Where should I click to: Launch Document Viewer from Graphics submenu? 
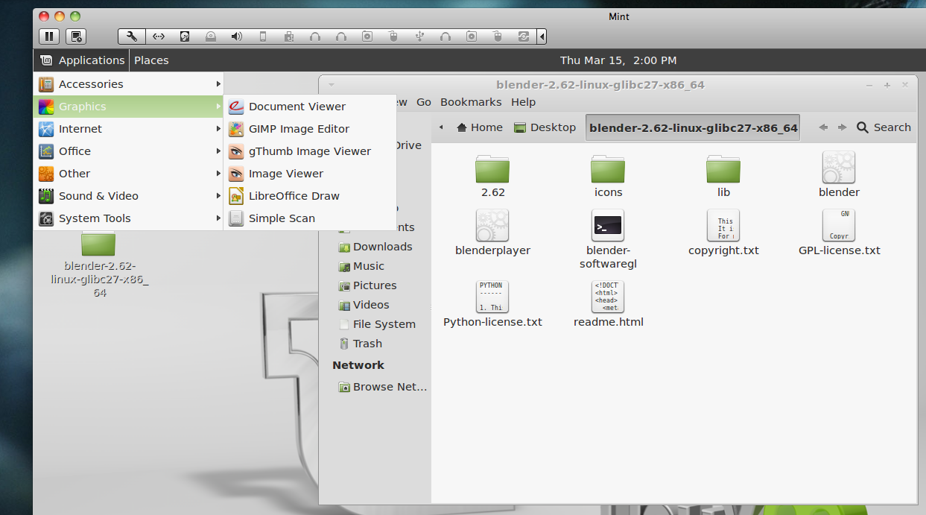310,107
